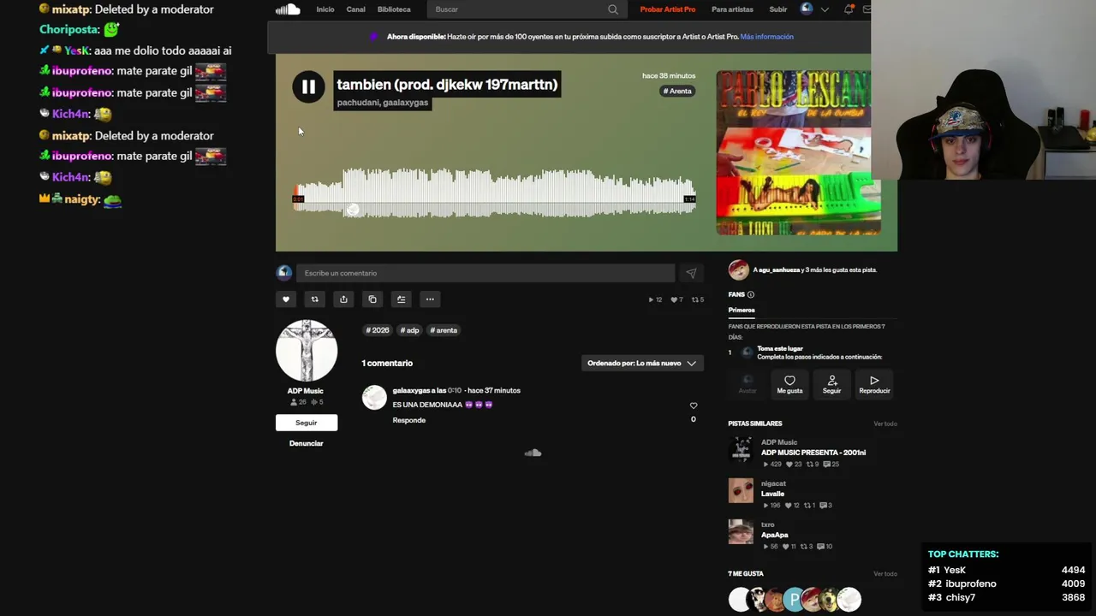Screen dimensions: 1096x616
Task: Open the 'pachudani, gaalaxygas' artist link
Action: pos(382,103)
